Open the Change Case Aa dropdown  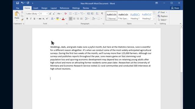coord(59,14)
